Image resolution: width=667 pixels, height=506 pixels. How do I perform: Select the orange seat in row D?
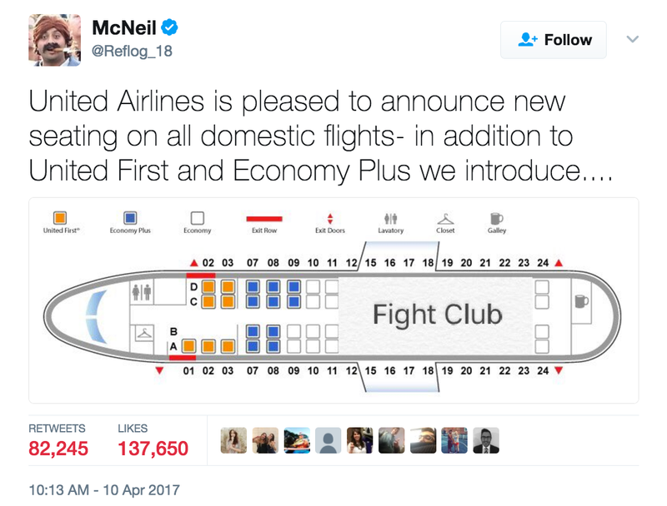[208, 286]
